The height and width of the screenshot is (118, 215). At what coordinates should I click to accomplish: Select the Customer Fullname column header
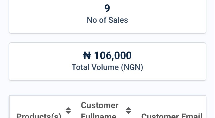point(100,110)
